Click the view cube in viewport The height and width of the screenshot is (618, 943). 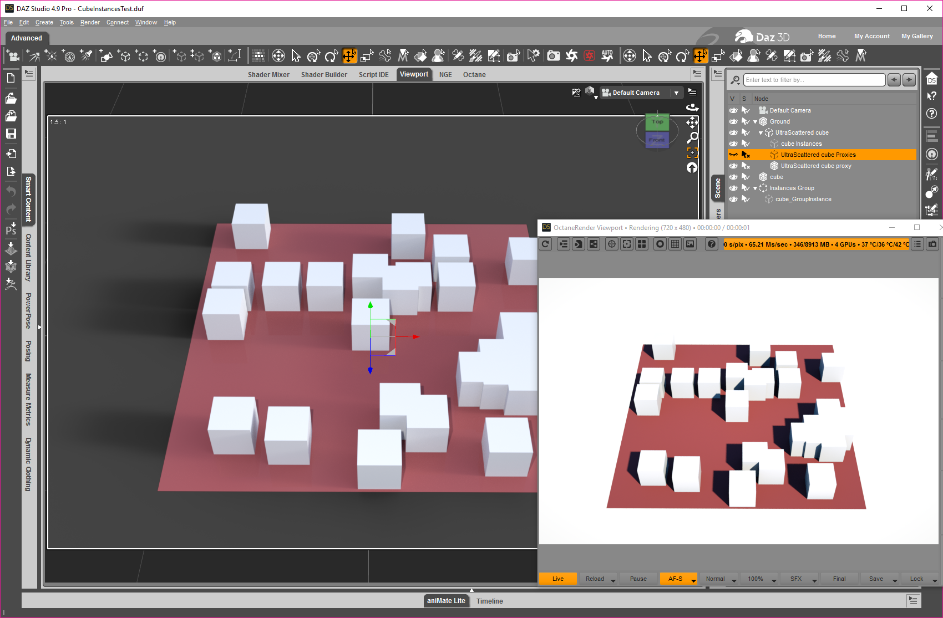pos(657,131)
